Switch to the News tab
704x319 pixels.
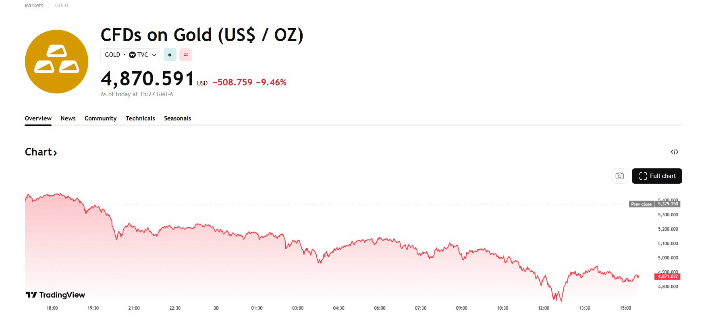[x=68, y=118]
